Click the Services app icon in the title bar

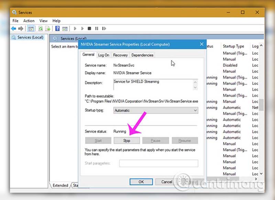tap(14, 12)
